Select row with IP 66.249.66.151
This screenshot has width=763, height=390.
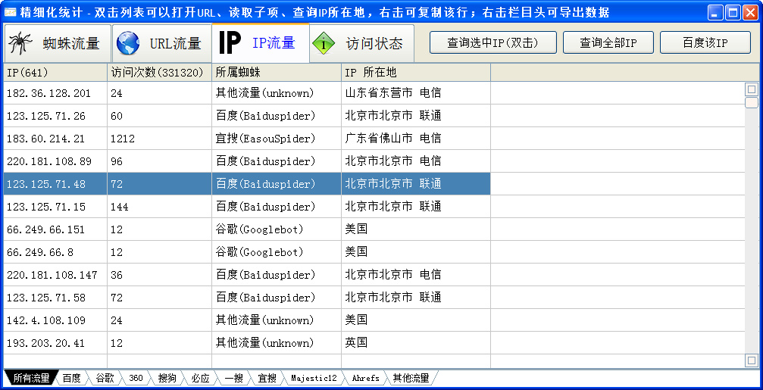click(x=247, y=229)
